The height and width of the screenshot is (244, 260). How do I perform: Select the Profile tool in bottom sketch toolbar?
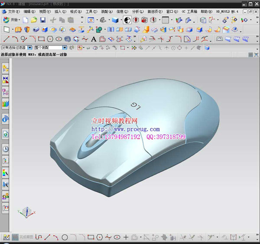click(39, 238)
